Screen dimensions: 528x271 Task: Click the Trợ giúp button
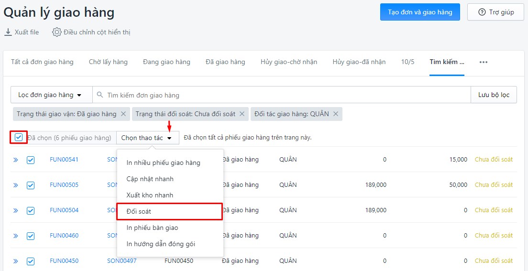coord(495,12)
